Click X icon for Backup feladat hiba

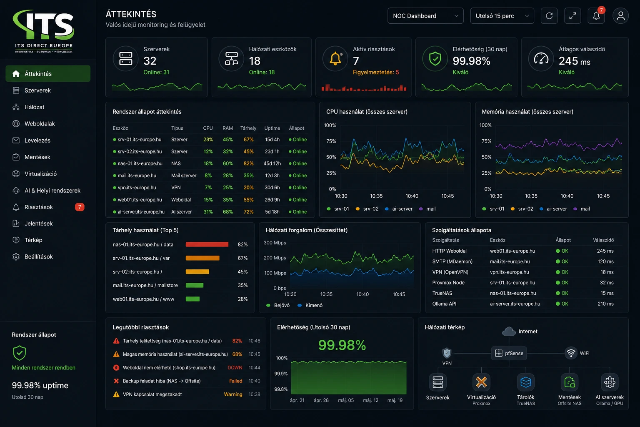coord(116,381)
